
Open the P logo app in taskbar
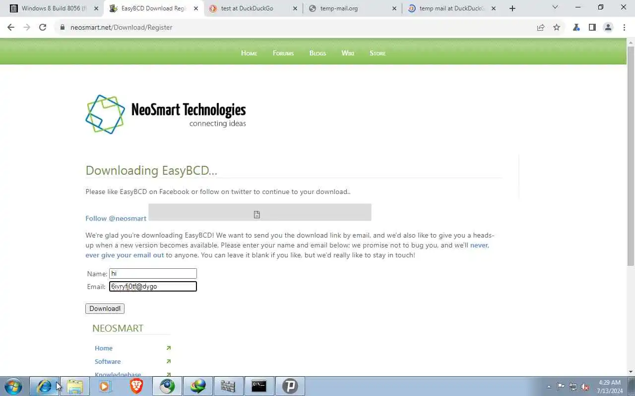pos(290,386)
